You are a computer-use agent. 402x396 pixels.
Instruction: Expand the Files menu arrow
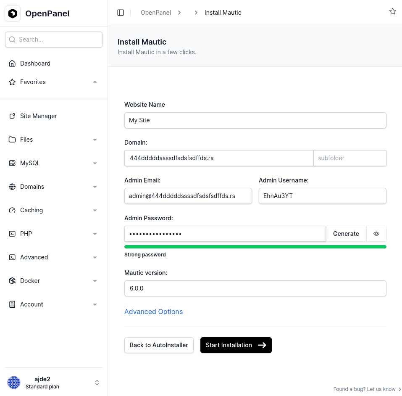95,140
